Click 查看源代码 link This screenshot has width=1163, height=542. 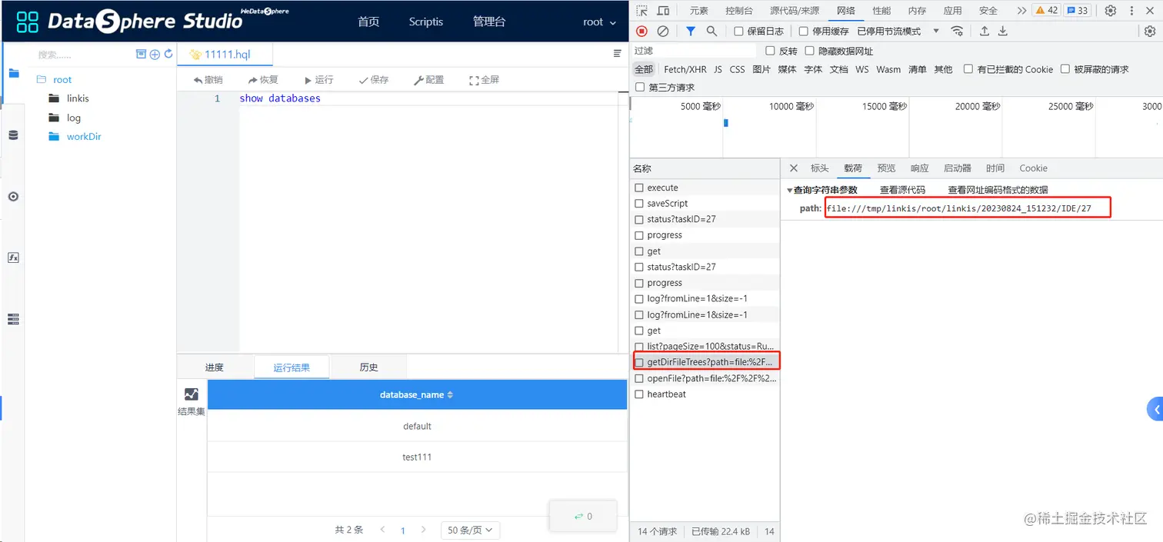(902, 190)
